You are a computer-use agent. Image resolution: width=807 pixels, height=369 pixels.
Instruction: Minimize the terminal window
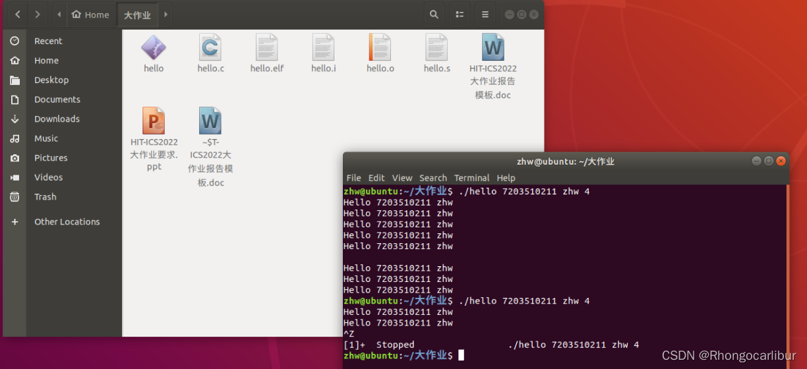pyautogui.click(x=757, y=161)
